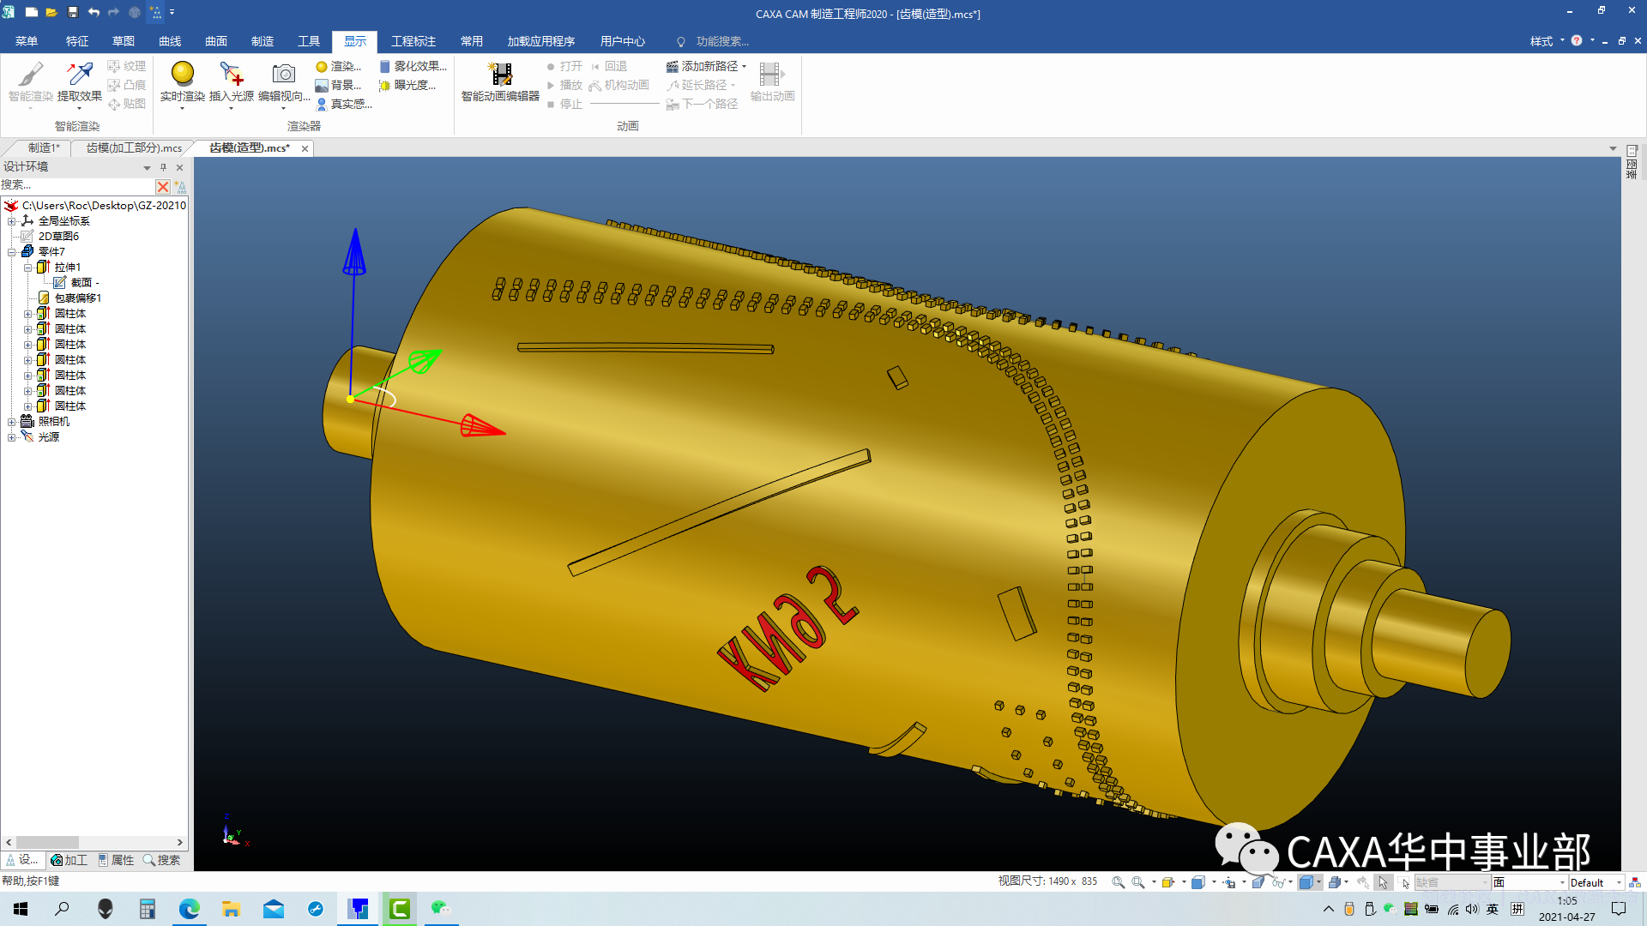Open WeChat from the taskbar
The image size is (1647, 926).
440,909
